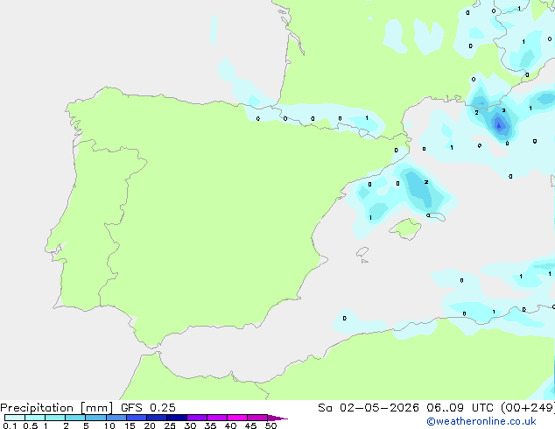Click the Mallorca island on the map

point(406,229)
